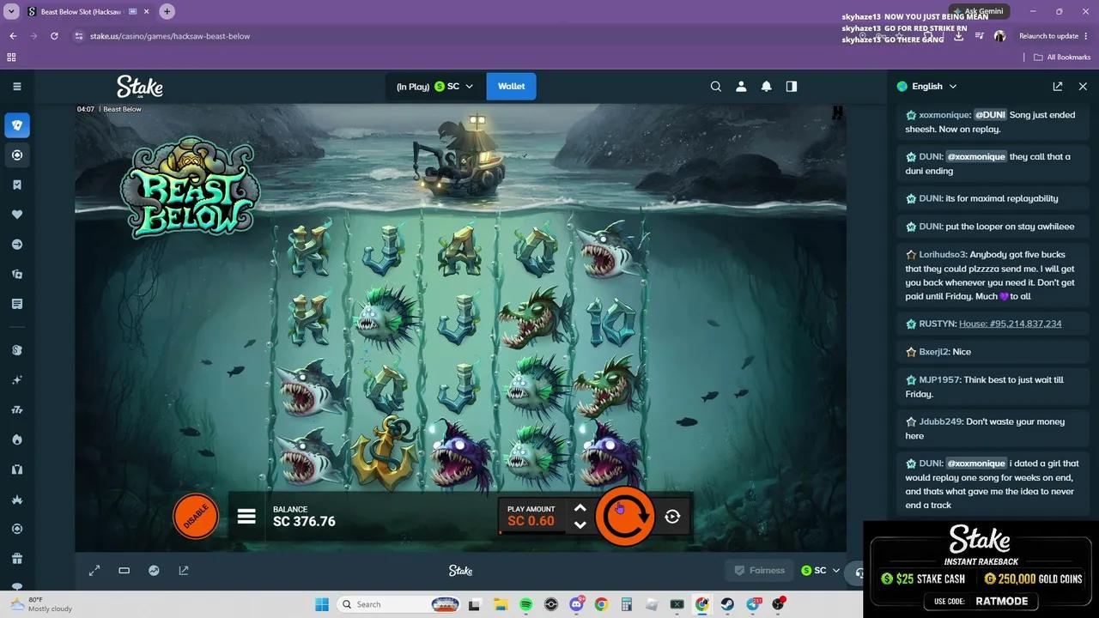This screenshot has width=1099, height=618.
Task: Open the All Bookmarks folder
Action: [x=1062, y=58]
